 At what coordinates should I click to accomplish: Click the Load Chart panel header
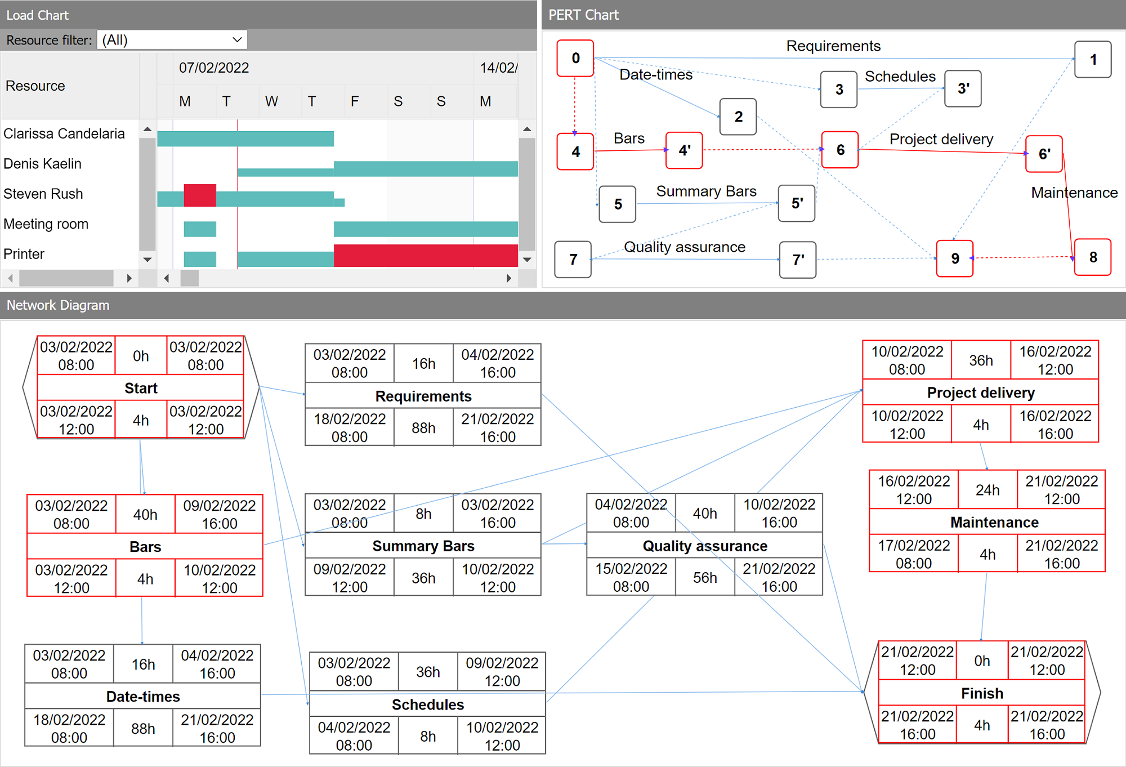pyautogui.click(x=38, y=15)
